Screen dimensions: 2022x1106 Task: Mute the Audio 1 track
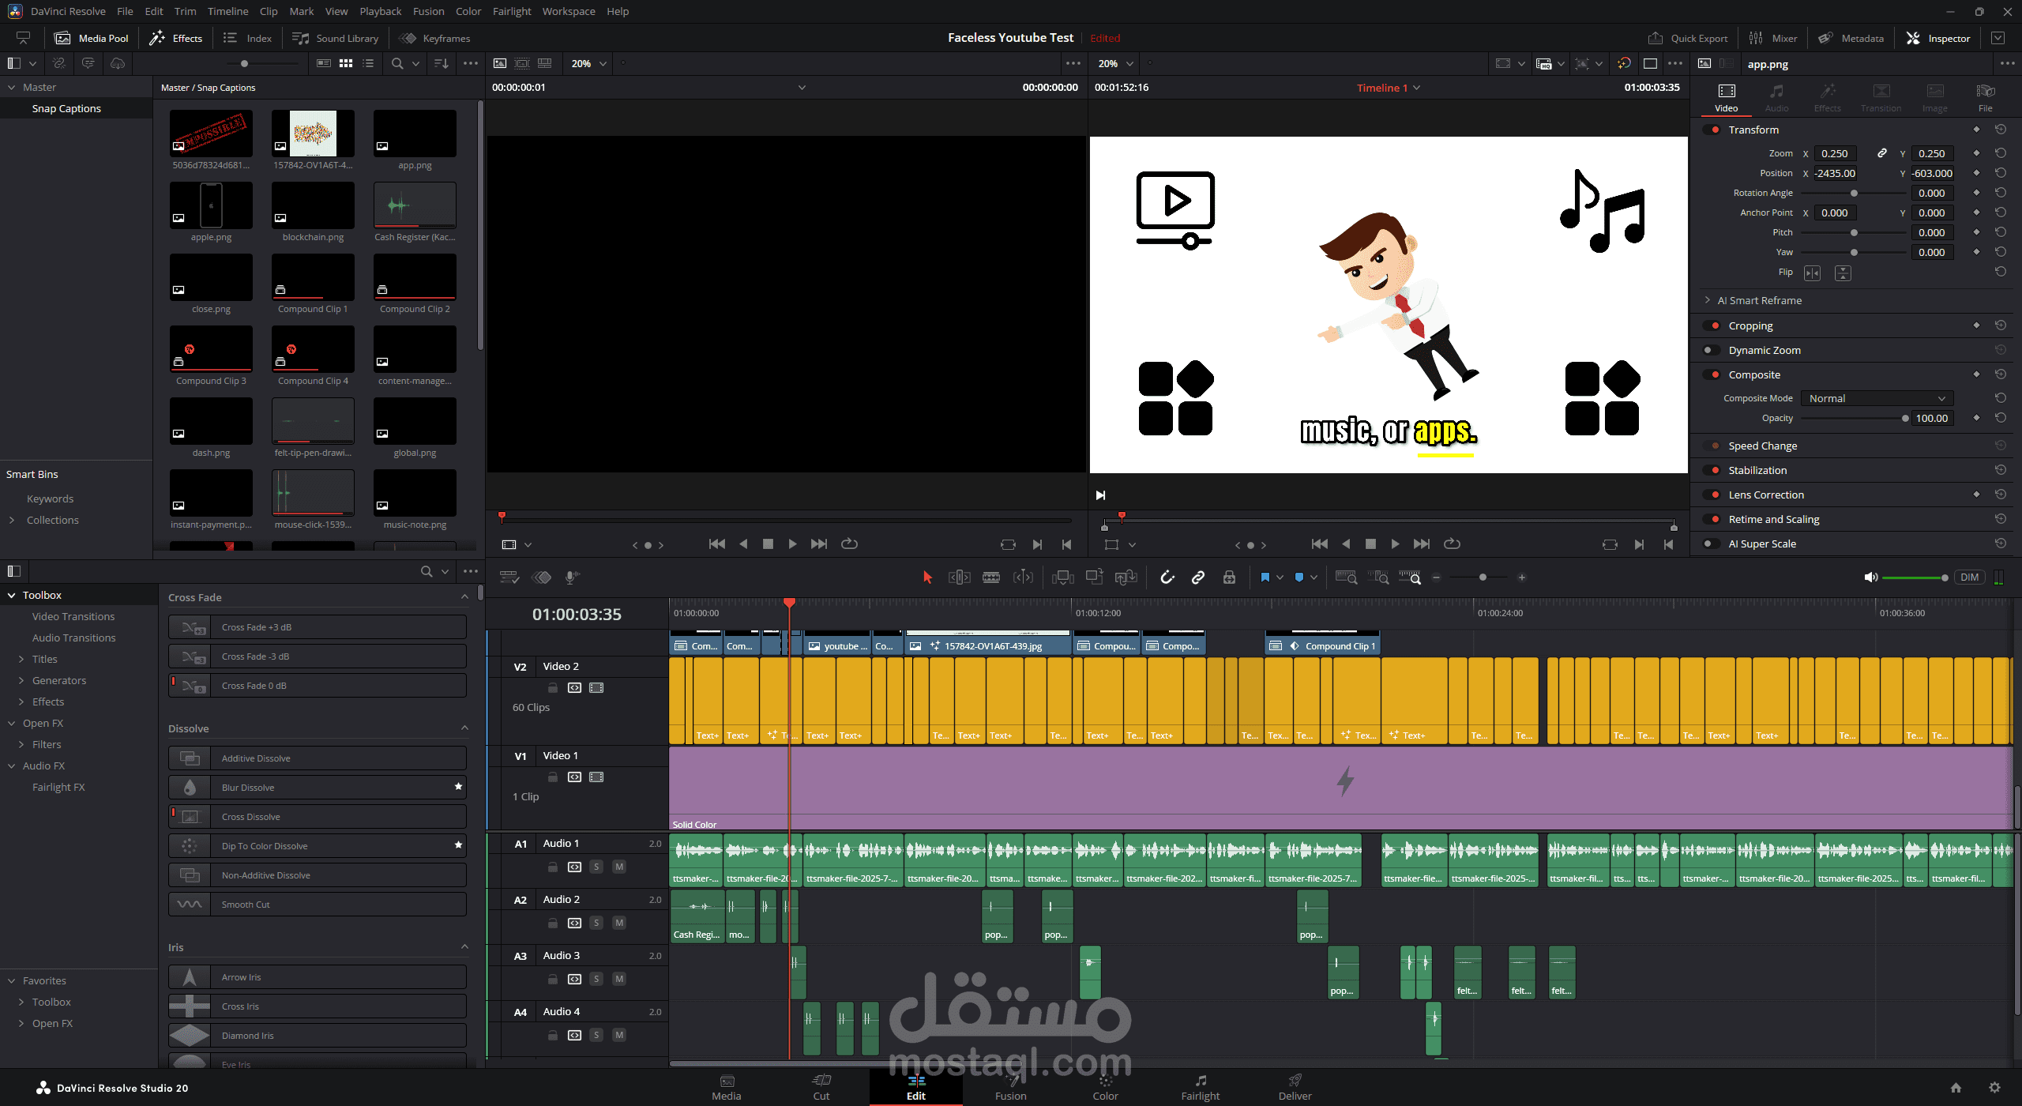point(619,867)
